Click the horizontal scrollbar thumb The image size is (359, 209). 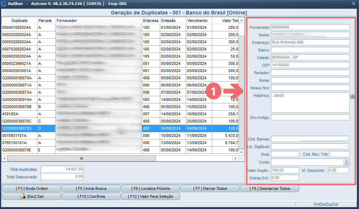click(82, 158)
